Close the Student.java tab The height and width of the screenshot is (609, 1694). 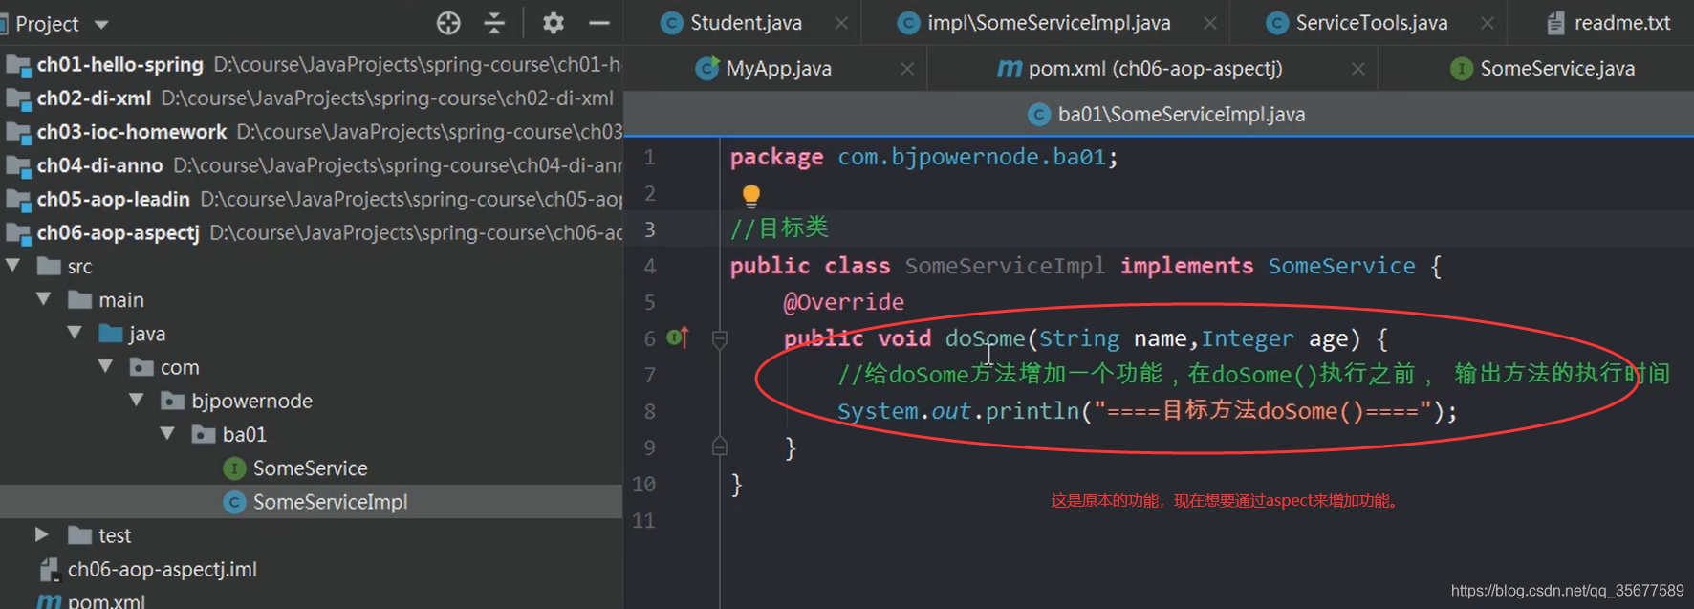pos(841,23)
